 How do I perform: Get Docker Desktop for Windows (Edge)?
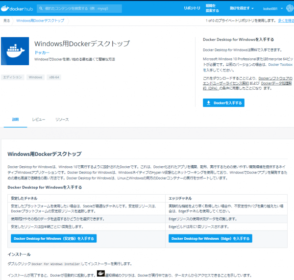pyautogui.click(x=210, y=238)
